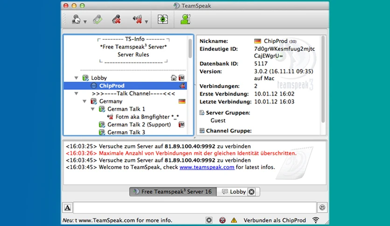
Task: Click the default channel home icon on Lobby
Action: coord(174,78)
